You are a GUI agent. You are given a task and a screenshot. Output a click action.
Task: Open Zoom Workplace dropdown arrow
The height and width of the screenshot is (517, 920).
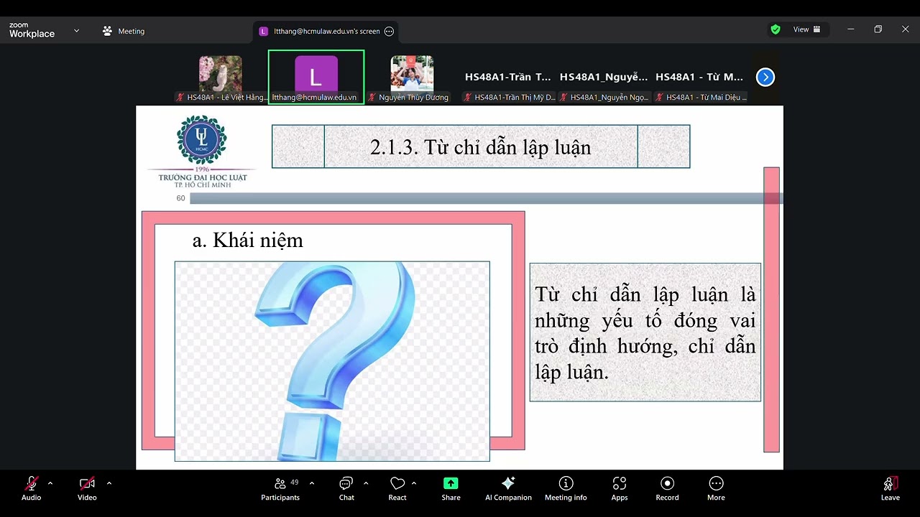click(77, 31)
